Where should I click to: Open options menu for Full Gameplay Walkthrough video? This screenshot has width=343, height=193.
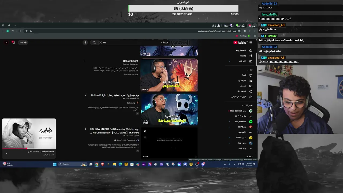85,129
